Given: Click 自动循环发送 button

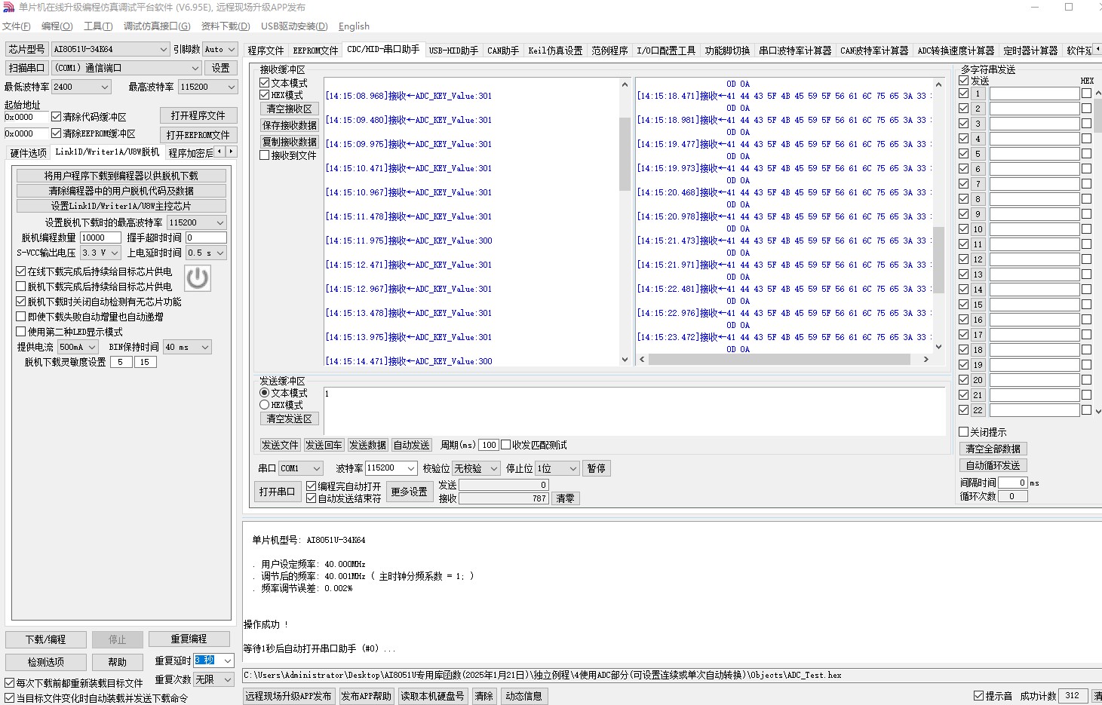Looking at the screenshot, I should tap(993, 465).
